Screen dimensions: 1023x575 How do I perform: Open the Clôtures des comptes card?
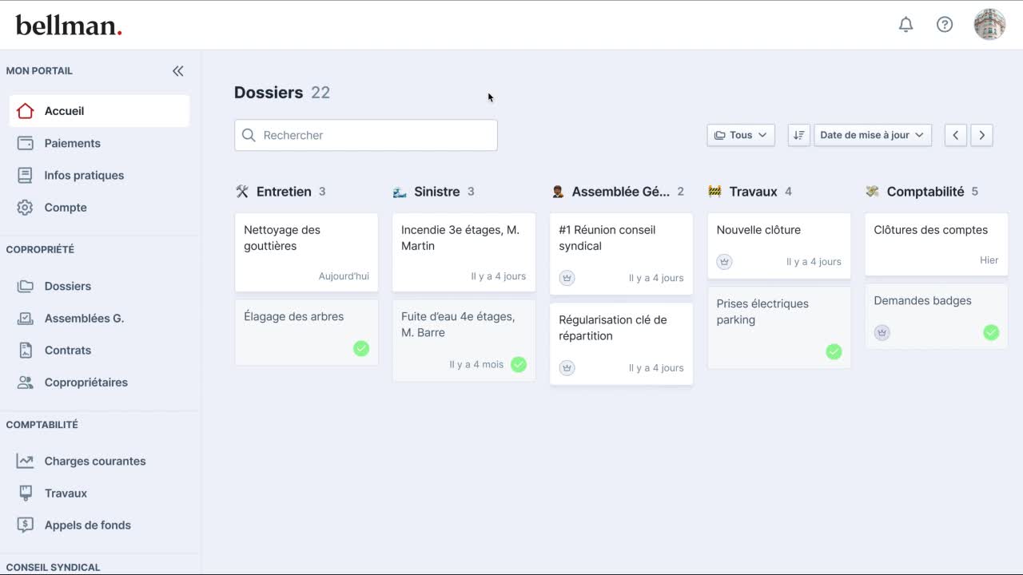(x=936, y=244)
